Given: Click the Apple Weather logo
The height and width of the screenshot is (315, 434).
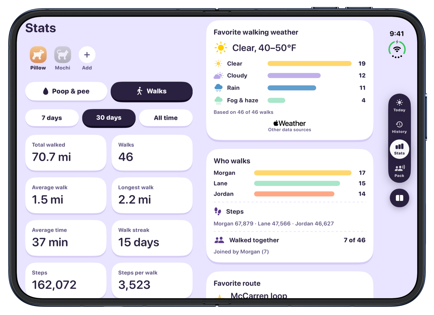Looking at the screenshot, I should click(x=289, y=123).
